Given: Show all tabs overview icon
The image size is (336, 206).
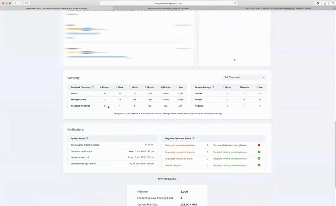Looking at the screenshot, I should (x=333, y=3).
